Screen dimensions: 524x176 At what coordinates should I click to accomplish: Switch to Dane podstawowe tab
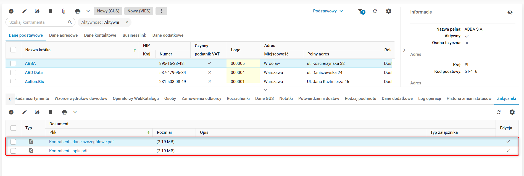[26, 35]
